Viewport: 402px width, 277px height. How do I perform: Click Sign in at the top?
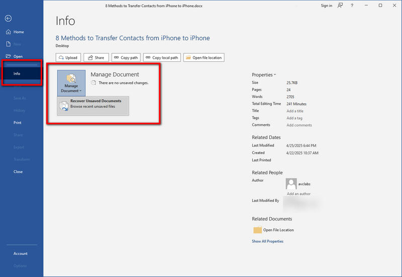coord(326,6)
